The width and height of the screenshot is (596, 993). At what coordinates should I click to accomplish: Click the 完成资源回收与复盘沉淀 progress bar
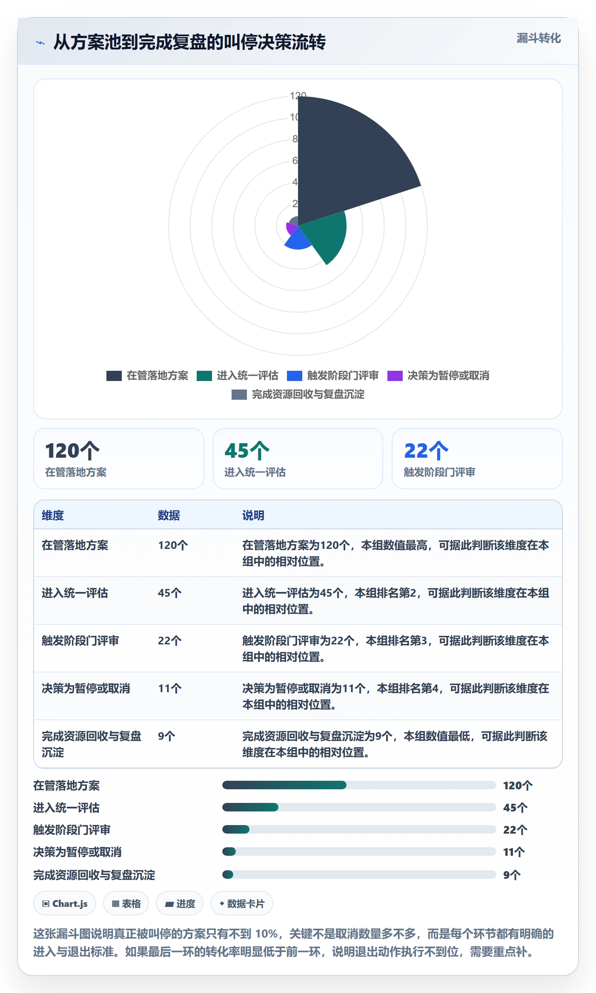359,875
